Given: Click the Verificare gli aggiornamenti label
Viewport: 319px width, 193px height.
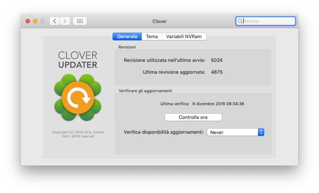Looking at the screenshot, I should (145, 91).
